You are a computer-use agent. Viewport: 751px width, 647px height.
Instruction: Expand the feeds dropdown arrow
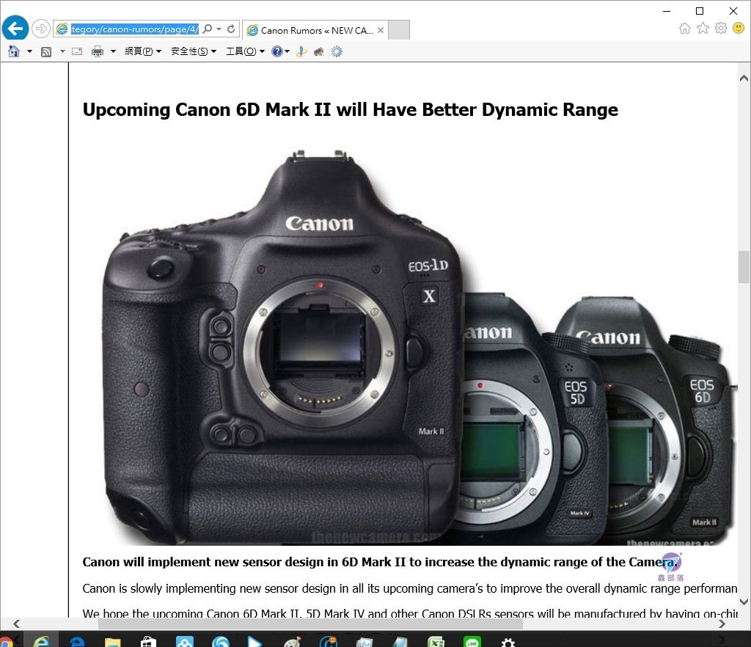(62, 51)
